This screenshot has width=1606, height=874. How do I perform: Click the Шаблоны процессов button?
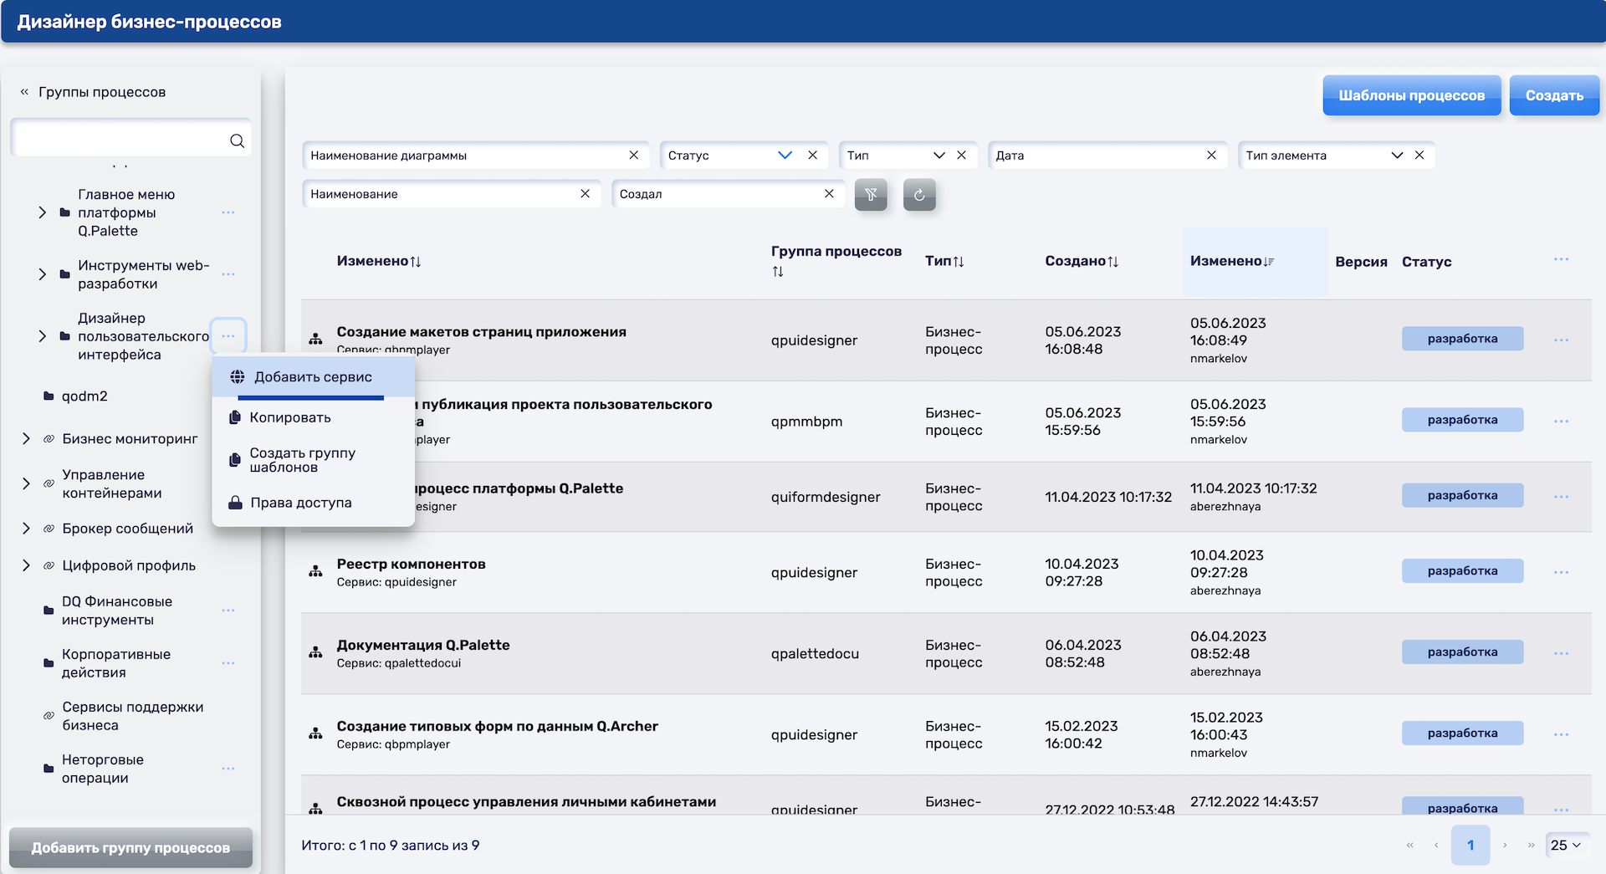pyautogui.click(x=1412, y=95)
